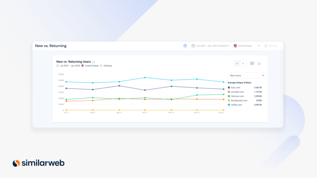Image resolution: width=317 pixels, height=178 pixels.
Task: Uncheck the hulu.com legend checkbox
Action: pyautogui.click(x=229, y=87)
